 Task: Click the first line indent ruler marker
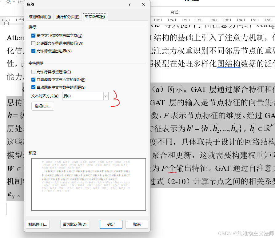click(x=22, y=18)
